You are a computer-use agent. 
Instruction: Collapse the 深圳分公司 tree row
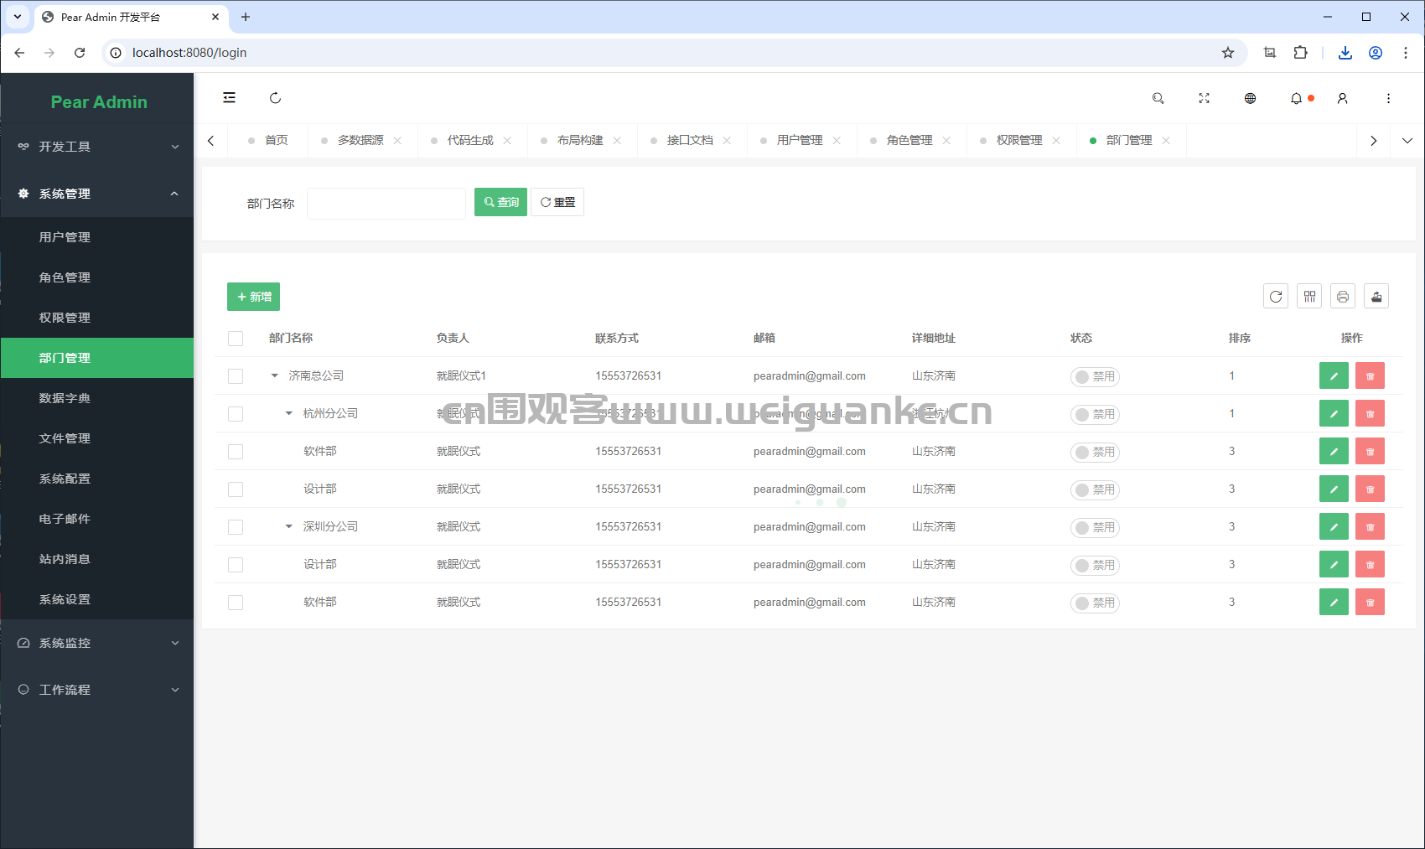[288, 526]
